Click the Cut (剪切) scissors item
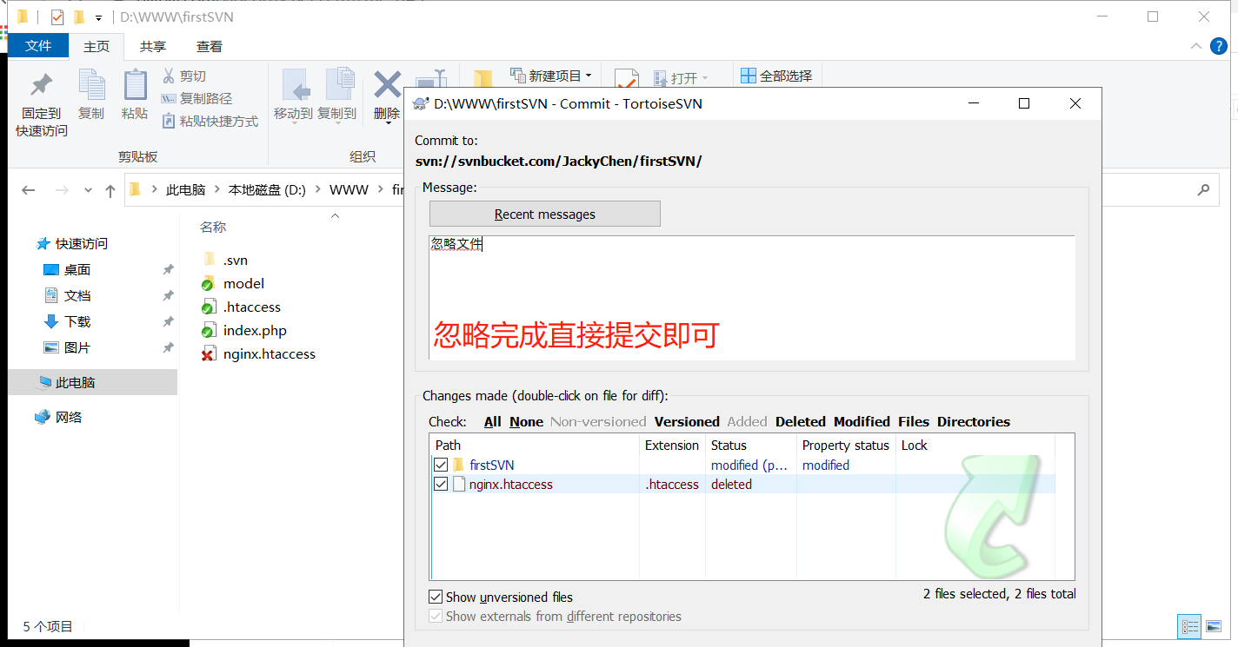Screen dimensions: 1238x647 (x=184, y=76)
